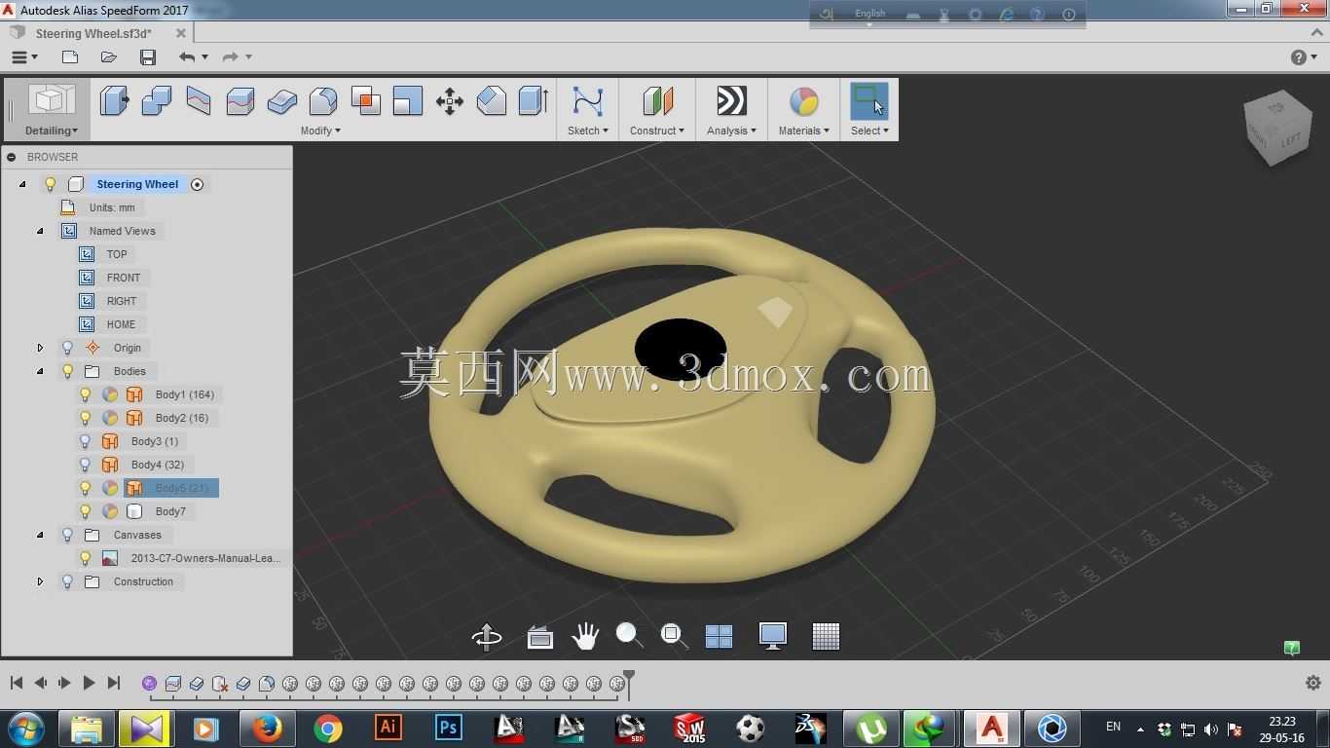Click the timeline end position marker
This screenshot has width=1330, height=748.
629,684
